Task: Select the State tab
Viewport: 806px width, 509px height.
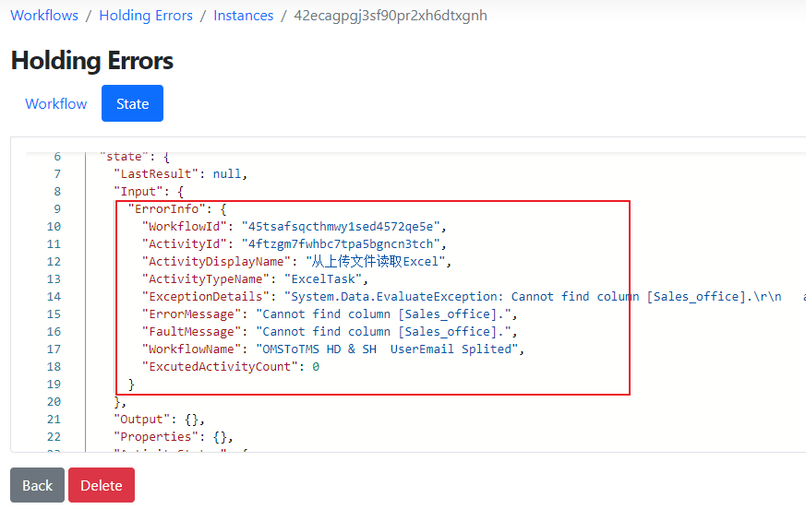Action: [x=133, y=104]
